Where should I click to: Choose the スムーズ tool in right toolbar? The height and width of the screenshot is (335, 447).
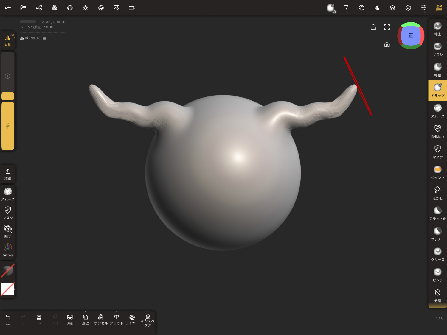pos(437,111)
